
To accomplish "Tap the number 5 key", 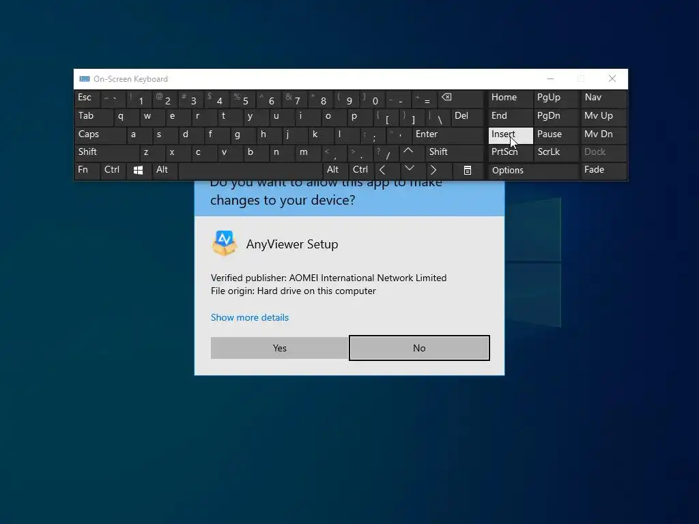I will pos(243,98).
